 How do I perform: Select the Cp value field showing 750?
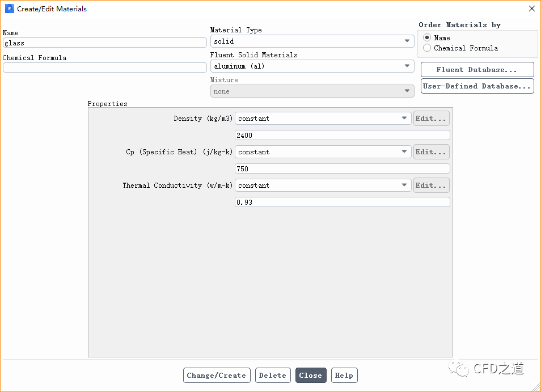point(342,168)
